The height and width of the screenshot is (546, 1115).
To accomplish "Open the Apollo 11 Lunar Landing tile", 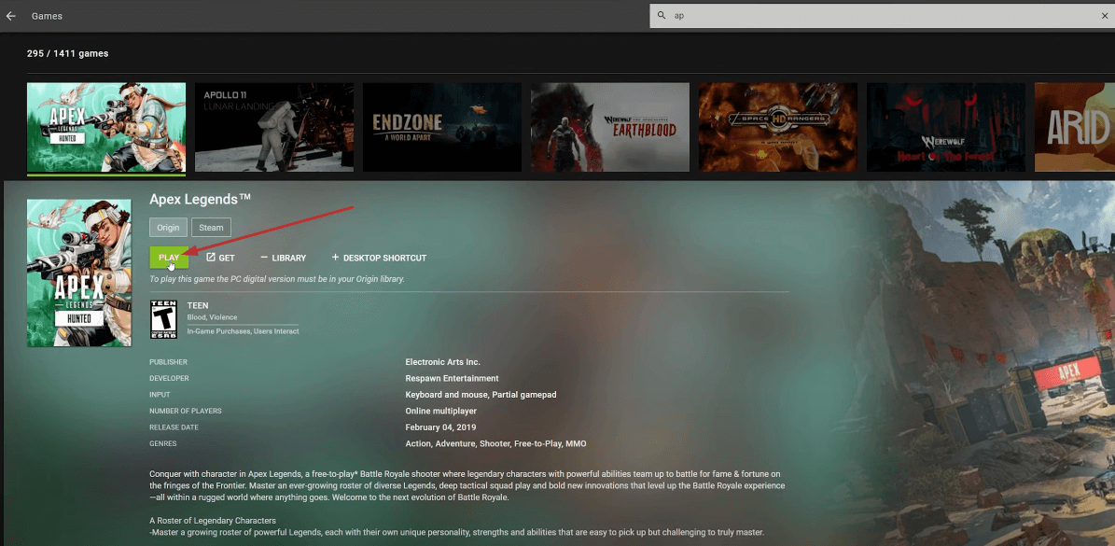I will [273, 127].
